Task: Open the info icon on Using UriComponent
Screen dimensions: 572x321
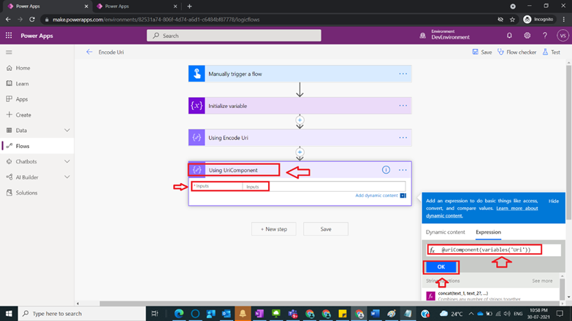Action: pos(386,170)
